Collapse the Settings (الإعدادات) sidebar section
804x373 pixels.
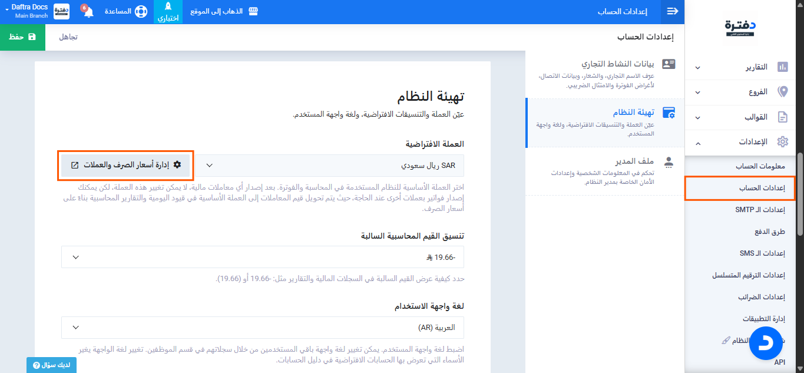click(743, 143)
